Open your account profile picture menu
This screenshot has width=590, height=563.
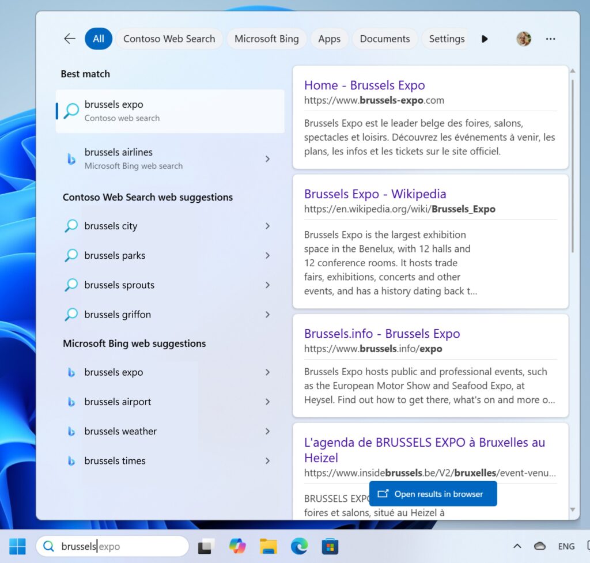tap(523, 39)
